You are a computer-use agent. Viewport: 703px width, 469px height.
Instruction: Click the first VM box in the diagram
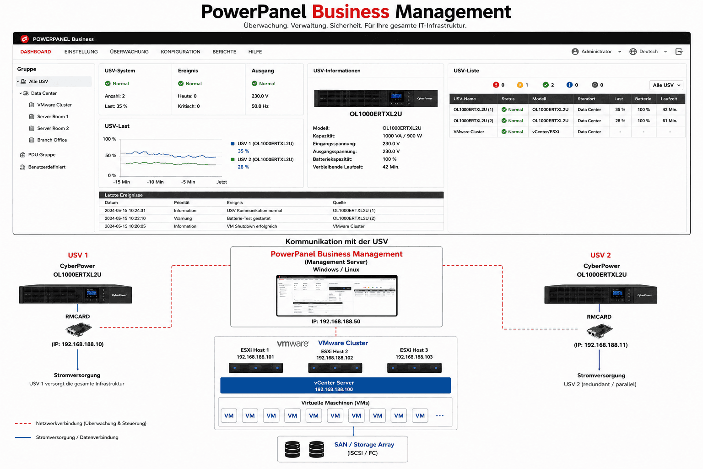tap(229, 416)
